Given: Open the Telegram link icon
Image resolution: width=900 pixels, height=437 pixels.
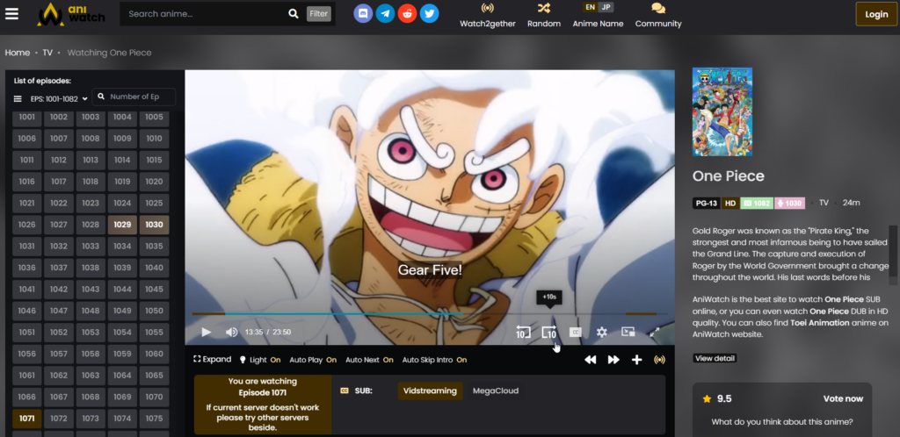Looking at the screenshot, I should pos(385,13).
